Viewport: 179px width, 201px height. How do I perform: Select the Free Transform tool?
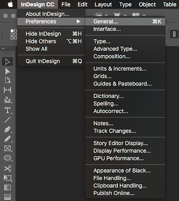point(8,178)
